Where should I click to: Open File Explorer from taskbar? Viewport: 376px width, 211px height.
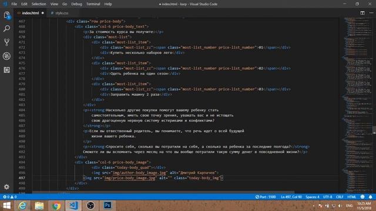click(x=39, y=206)
